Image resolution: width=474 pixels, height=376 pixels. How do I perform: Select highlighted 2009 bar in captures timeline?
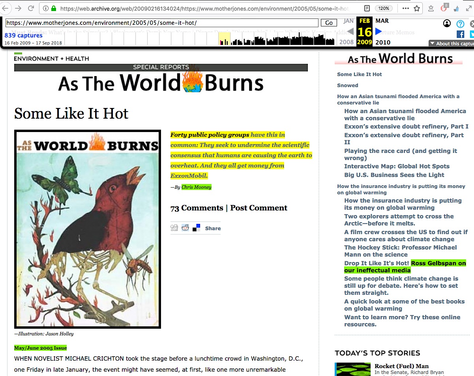pyautogui.click(x=224, y=39)
